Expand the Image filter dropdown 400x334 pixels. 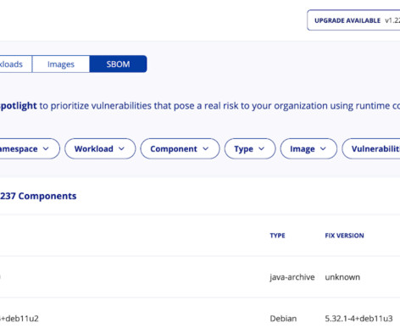point(308,149)
